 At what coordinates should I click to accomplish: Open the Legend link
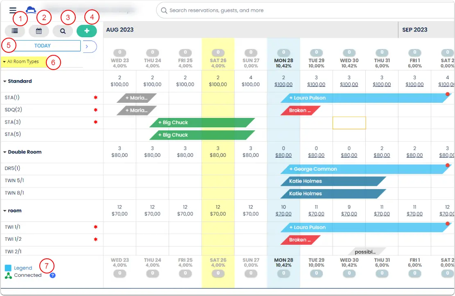23,268
